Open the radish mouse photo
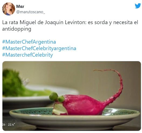The width and height of the screenshot is (142, 133). [72, 96]
